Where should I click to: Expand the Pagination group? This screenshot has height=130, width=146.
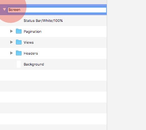tap(11, 31)
